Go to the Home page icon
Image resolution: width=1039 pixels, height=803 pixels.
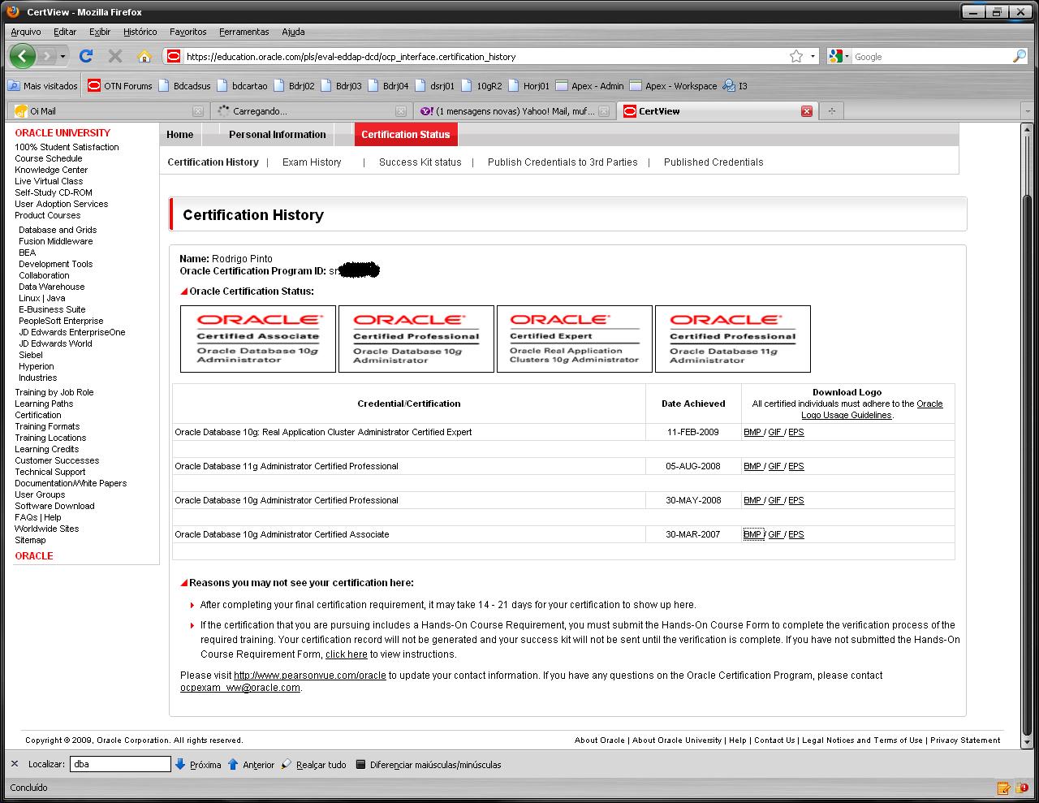(x=144, y=56)
